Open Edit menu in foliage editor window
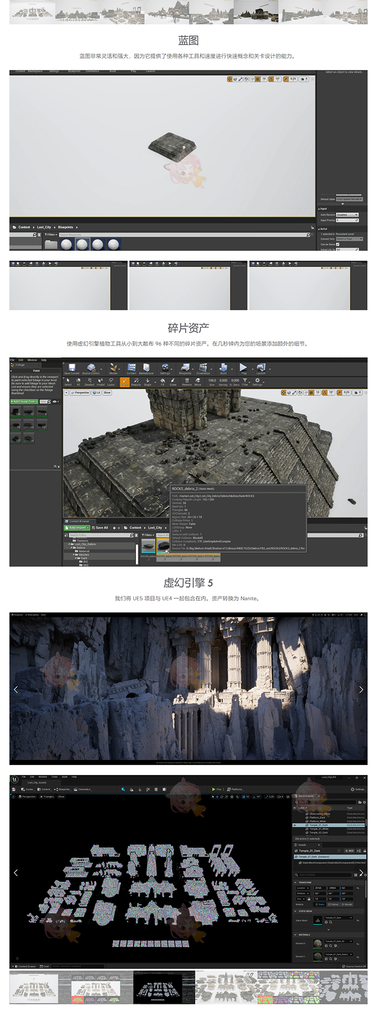The height and width of the screenshot is (1016, 377). click(x=21, y=360)
